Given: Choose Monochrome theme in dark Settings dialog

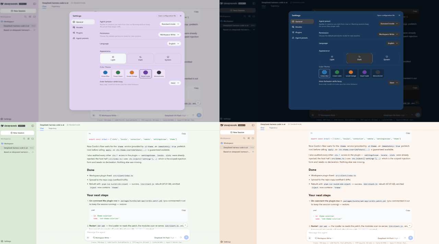Looking at the screenshot, I should pos(378,73).
